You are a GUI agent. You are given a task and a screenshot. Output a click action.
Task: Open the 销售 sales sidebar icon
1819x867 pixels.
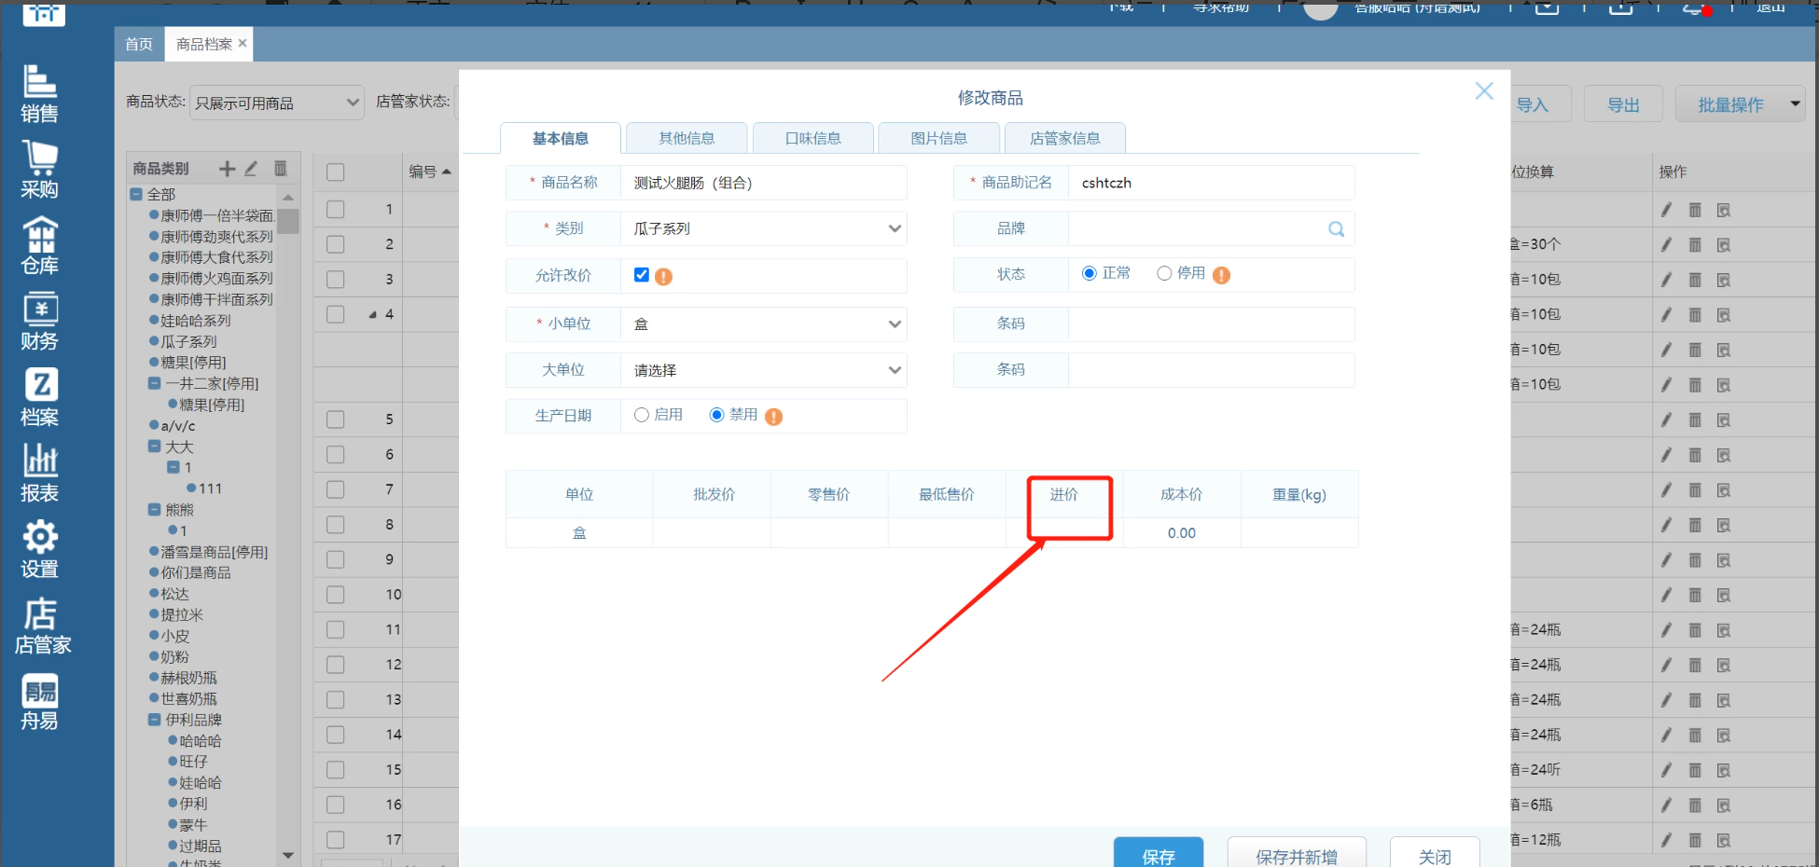pyautogui.click(x=39, y=93)
